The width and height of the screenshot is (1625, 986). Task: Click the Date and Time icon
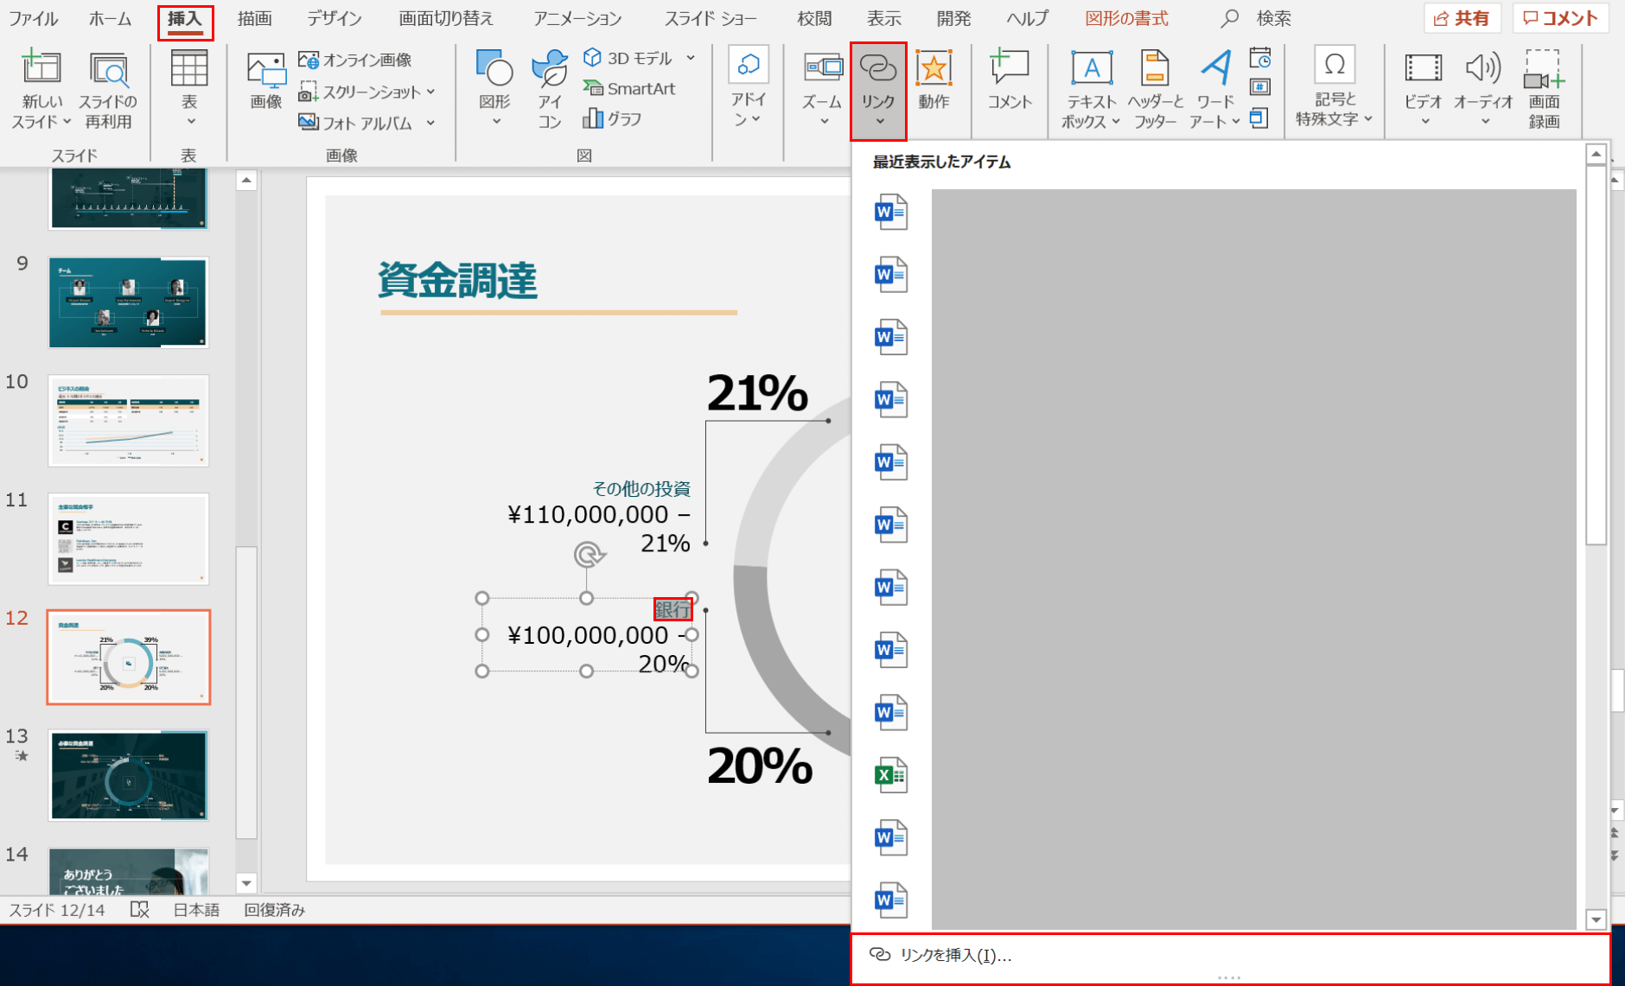tap(1260, 58)
